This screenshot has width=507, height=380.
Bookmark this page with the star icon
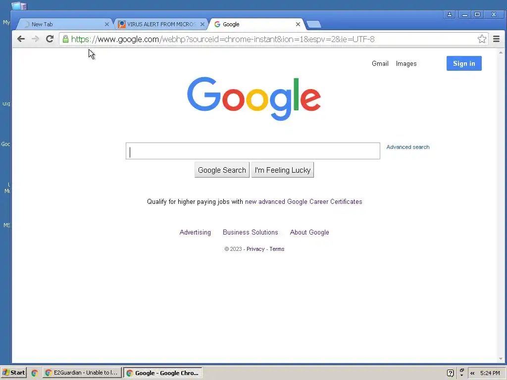[x=482, y=39]
